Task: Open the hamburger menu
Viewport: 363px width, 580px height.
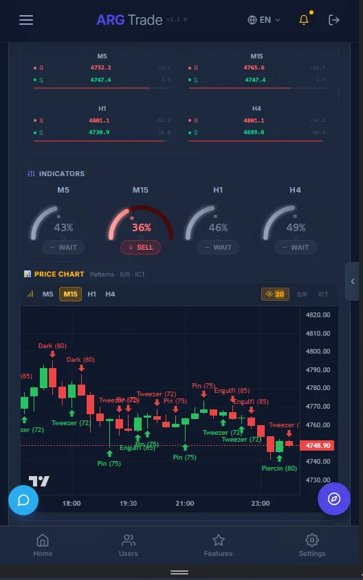Action: [26, 20]
